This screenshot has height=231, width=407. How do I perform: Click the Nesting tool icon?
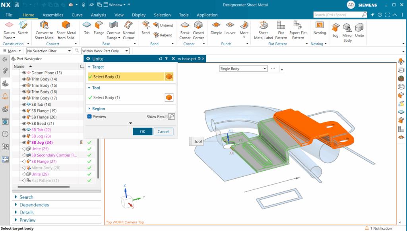[x=319, y=28]
